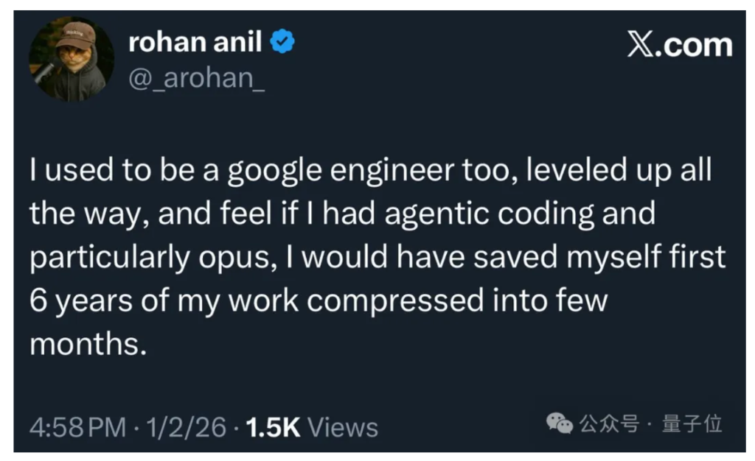Click the 公众号 label
This screenshot has height=461, width=755.
pos(608,424)
